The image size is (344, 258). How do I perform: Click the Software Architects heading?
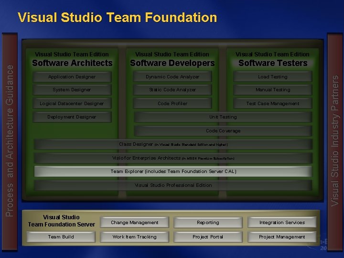pos(72,63)
